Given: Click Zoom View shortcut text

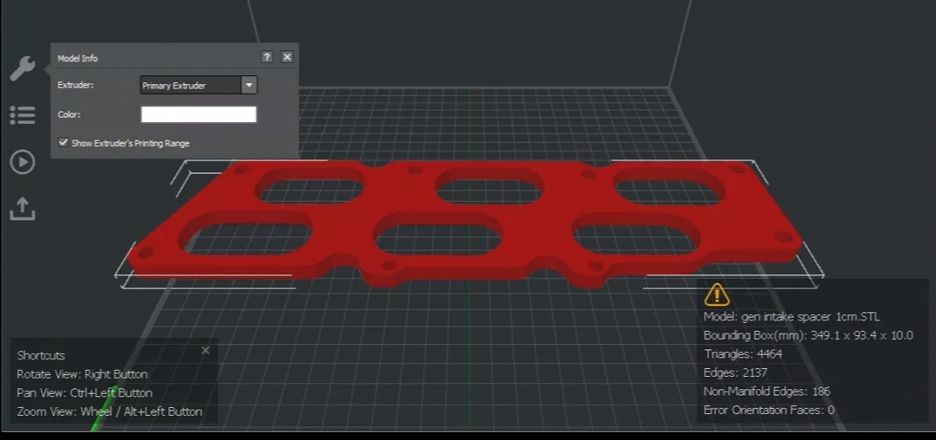Looking at the screenshot, I should pyautogui.click(x=110, y=411).
